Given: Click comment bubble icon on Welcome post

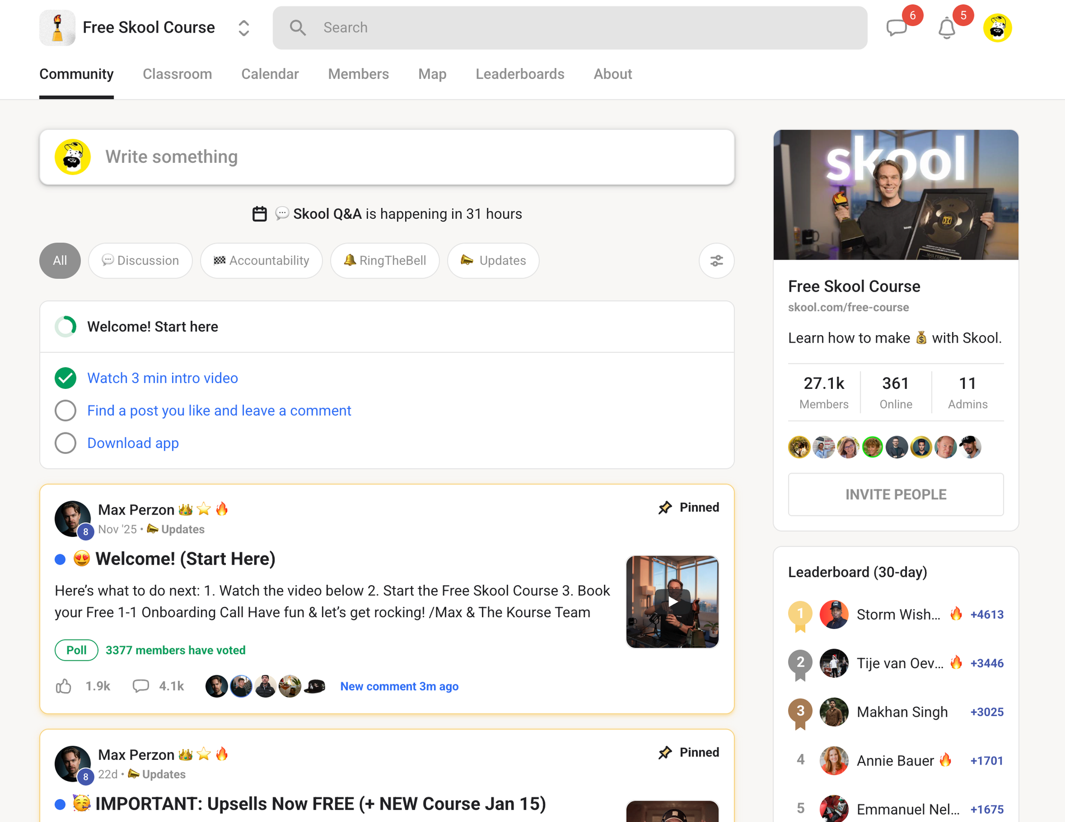Looking at the screenshot, I should pos(141,686).
